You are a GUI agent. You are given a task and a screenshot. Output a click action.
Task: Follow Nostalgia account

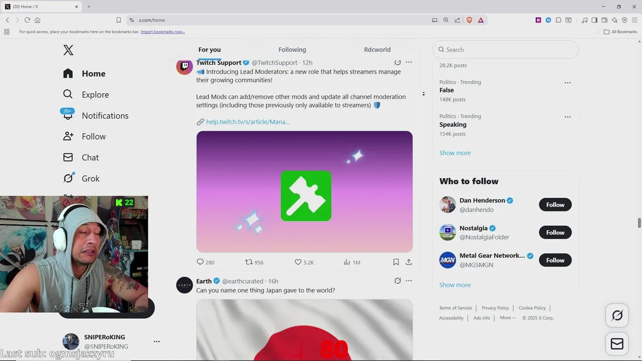click(x=555, y=232)
